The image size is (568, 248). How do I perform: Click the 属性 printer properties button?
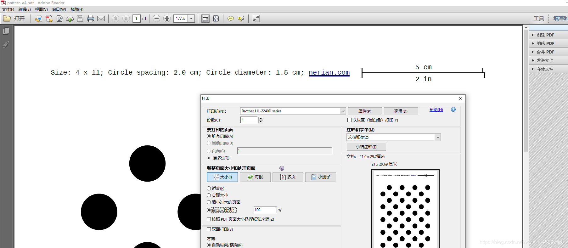[365, 111]
